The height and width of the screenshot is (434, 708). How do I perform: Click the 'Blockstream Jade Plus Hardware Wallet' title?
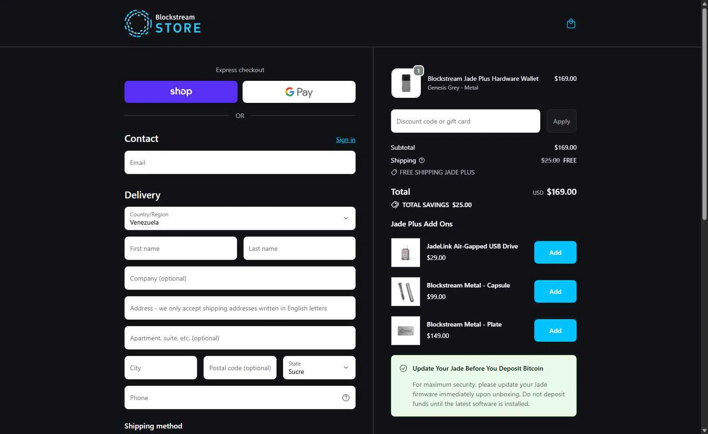coord(483,79)
